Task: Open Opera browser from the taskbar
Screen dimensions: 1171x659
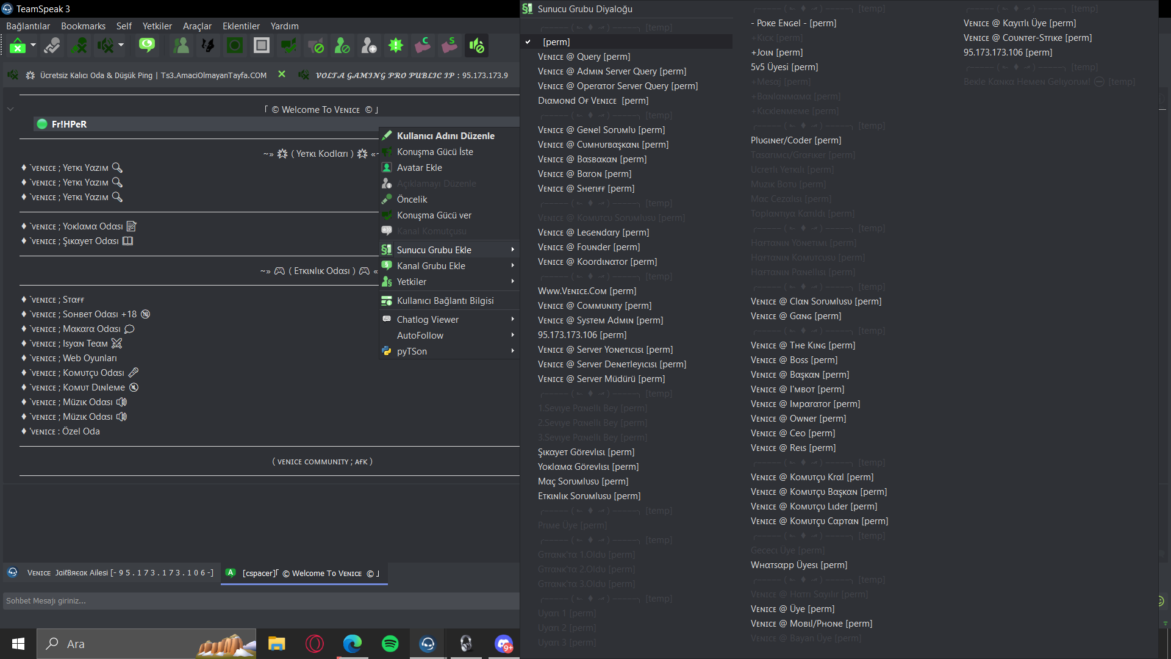Action: pyautogui.click(x=315, y=644)
